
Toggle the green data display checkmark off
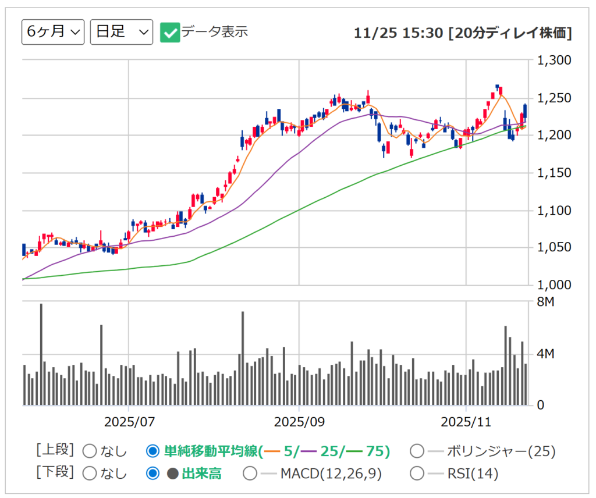169,32
